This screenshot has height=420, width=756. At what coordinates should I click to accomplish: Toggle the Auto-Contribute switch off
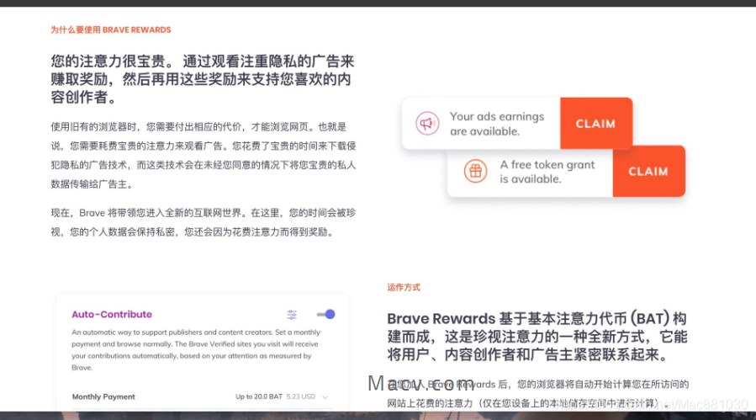[326, 314]
